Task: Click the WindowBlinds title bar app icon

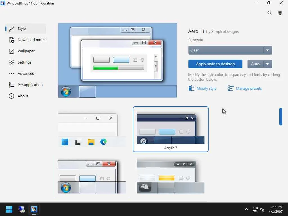Action: point(3,3)
